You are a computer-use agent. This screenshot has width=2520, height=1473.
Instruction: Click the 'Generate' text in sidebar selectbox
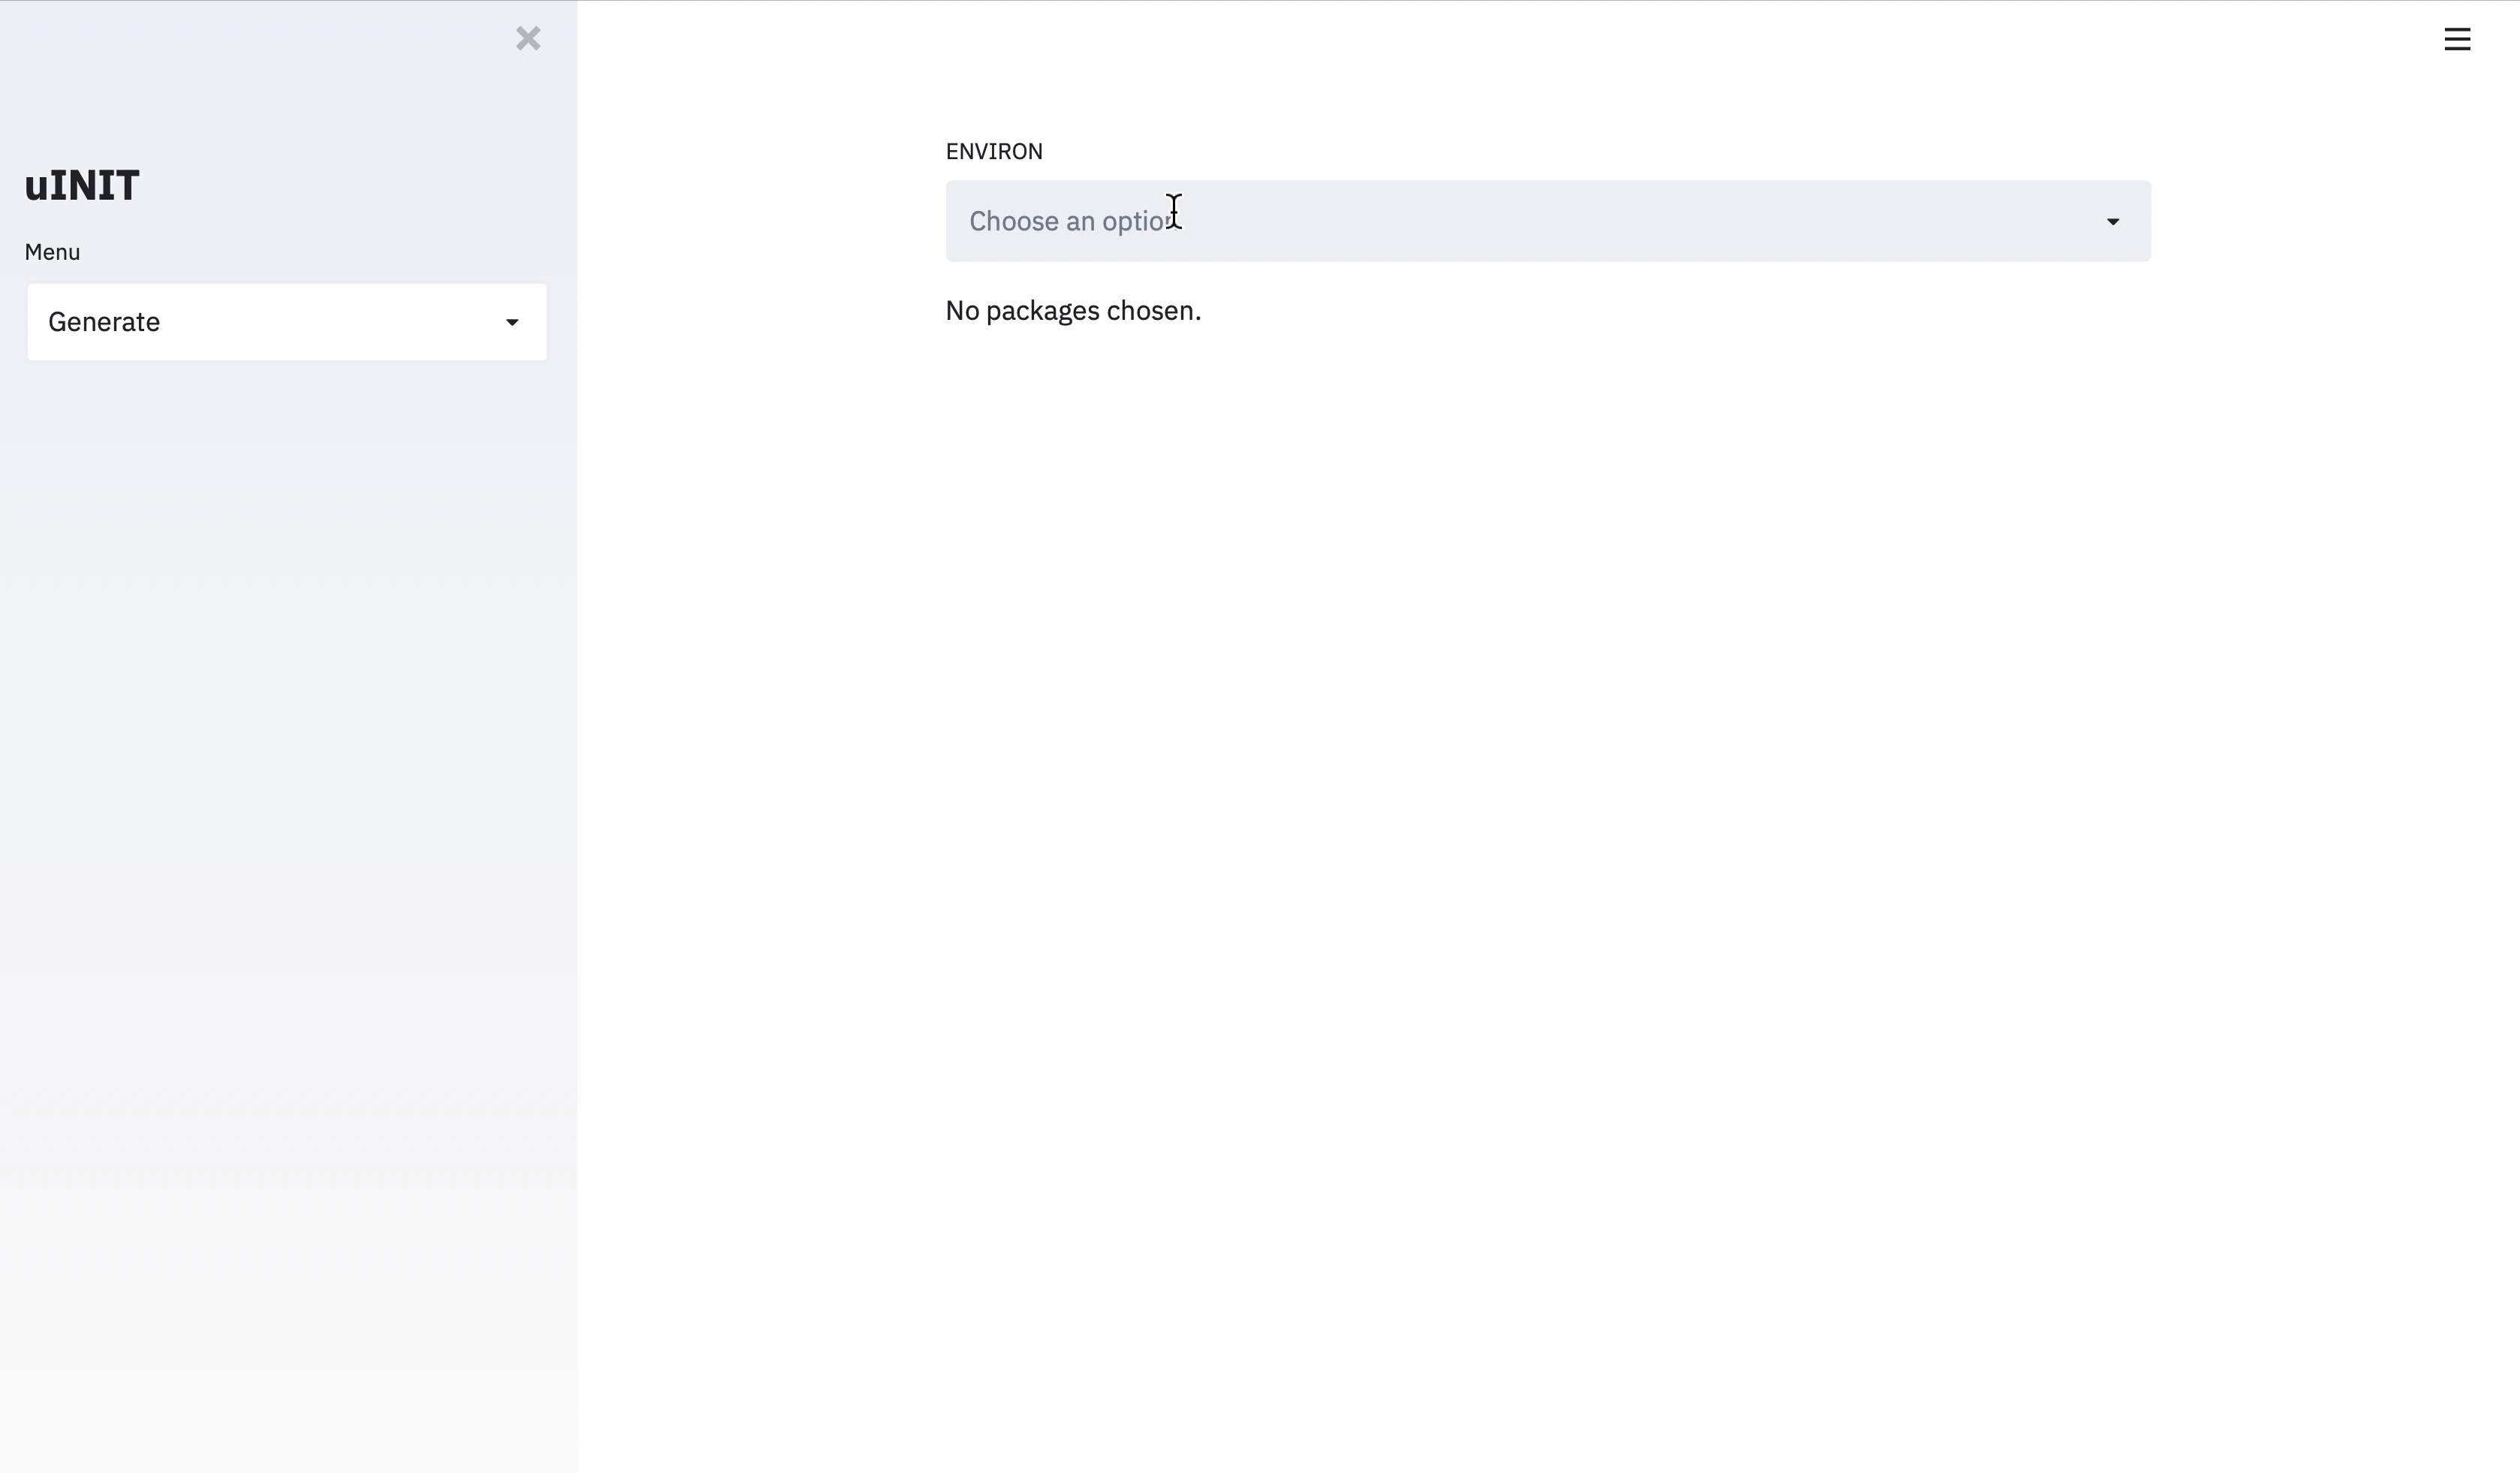pos(104,322)
